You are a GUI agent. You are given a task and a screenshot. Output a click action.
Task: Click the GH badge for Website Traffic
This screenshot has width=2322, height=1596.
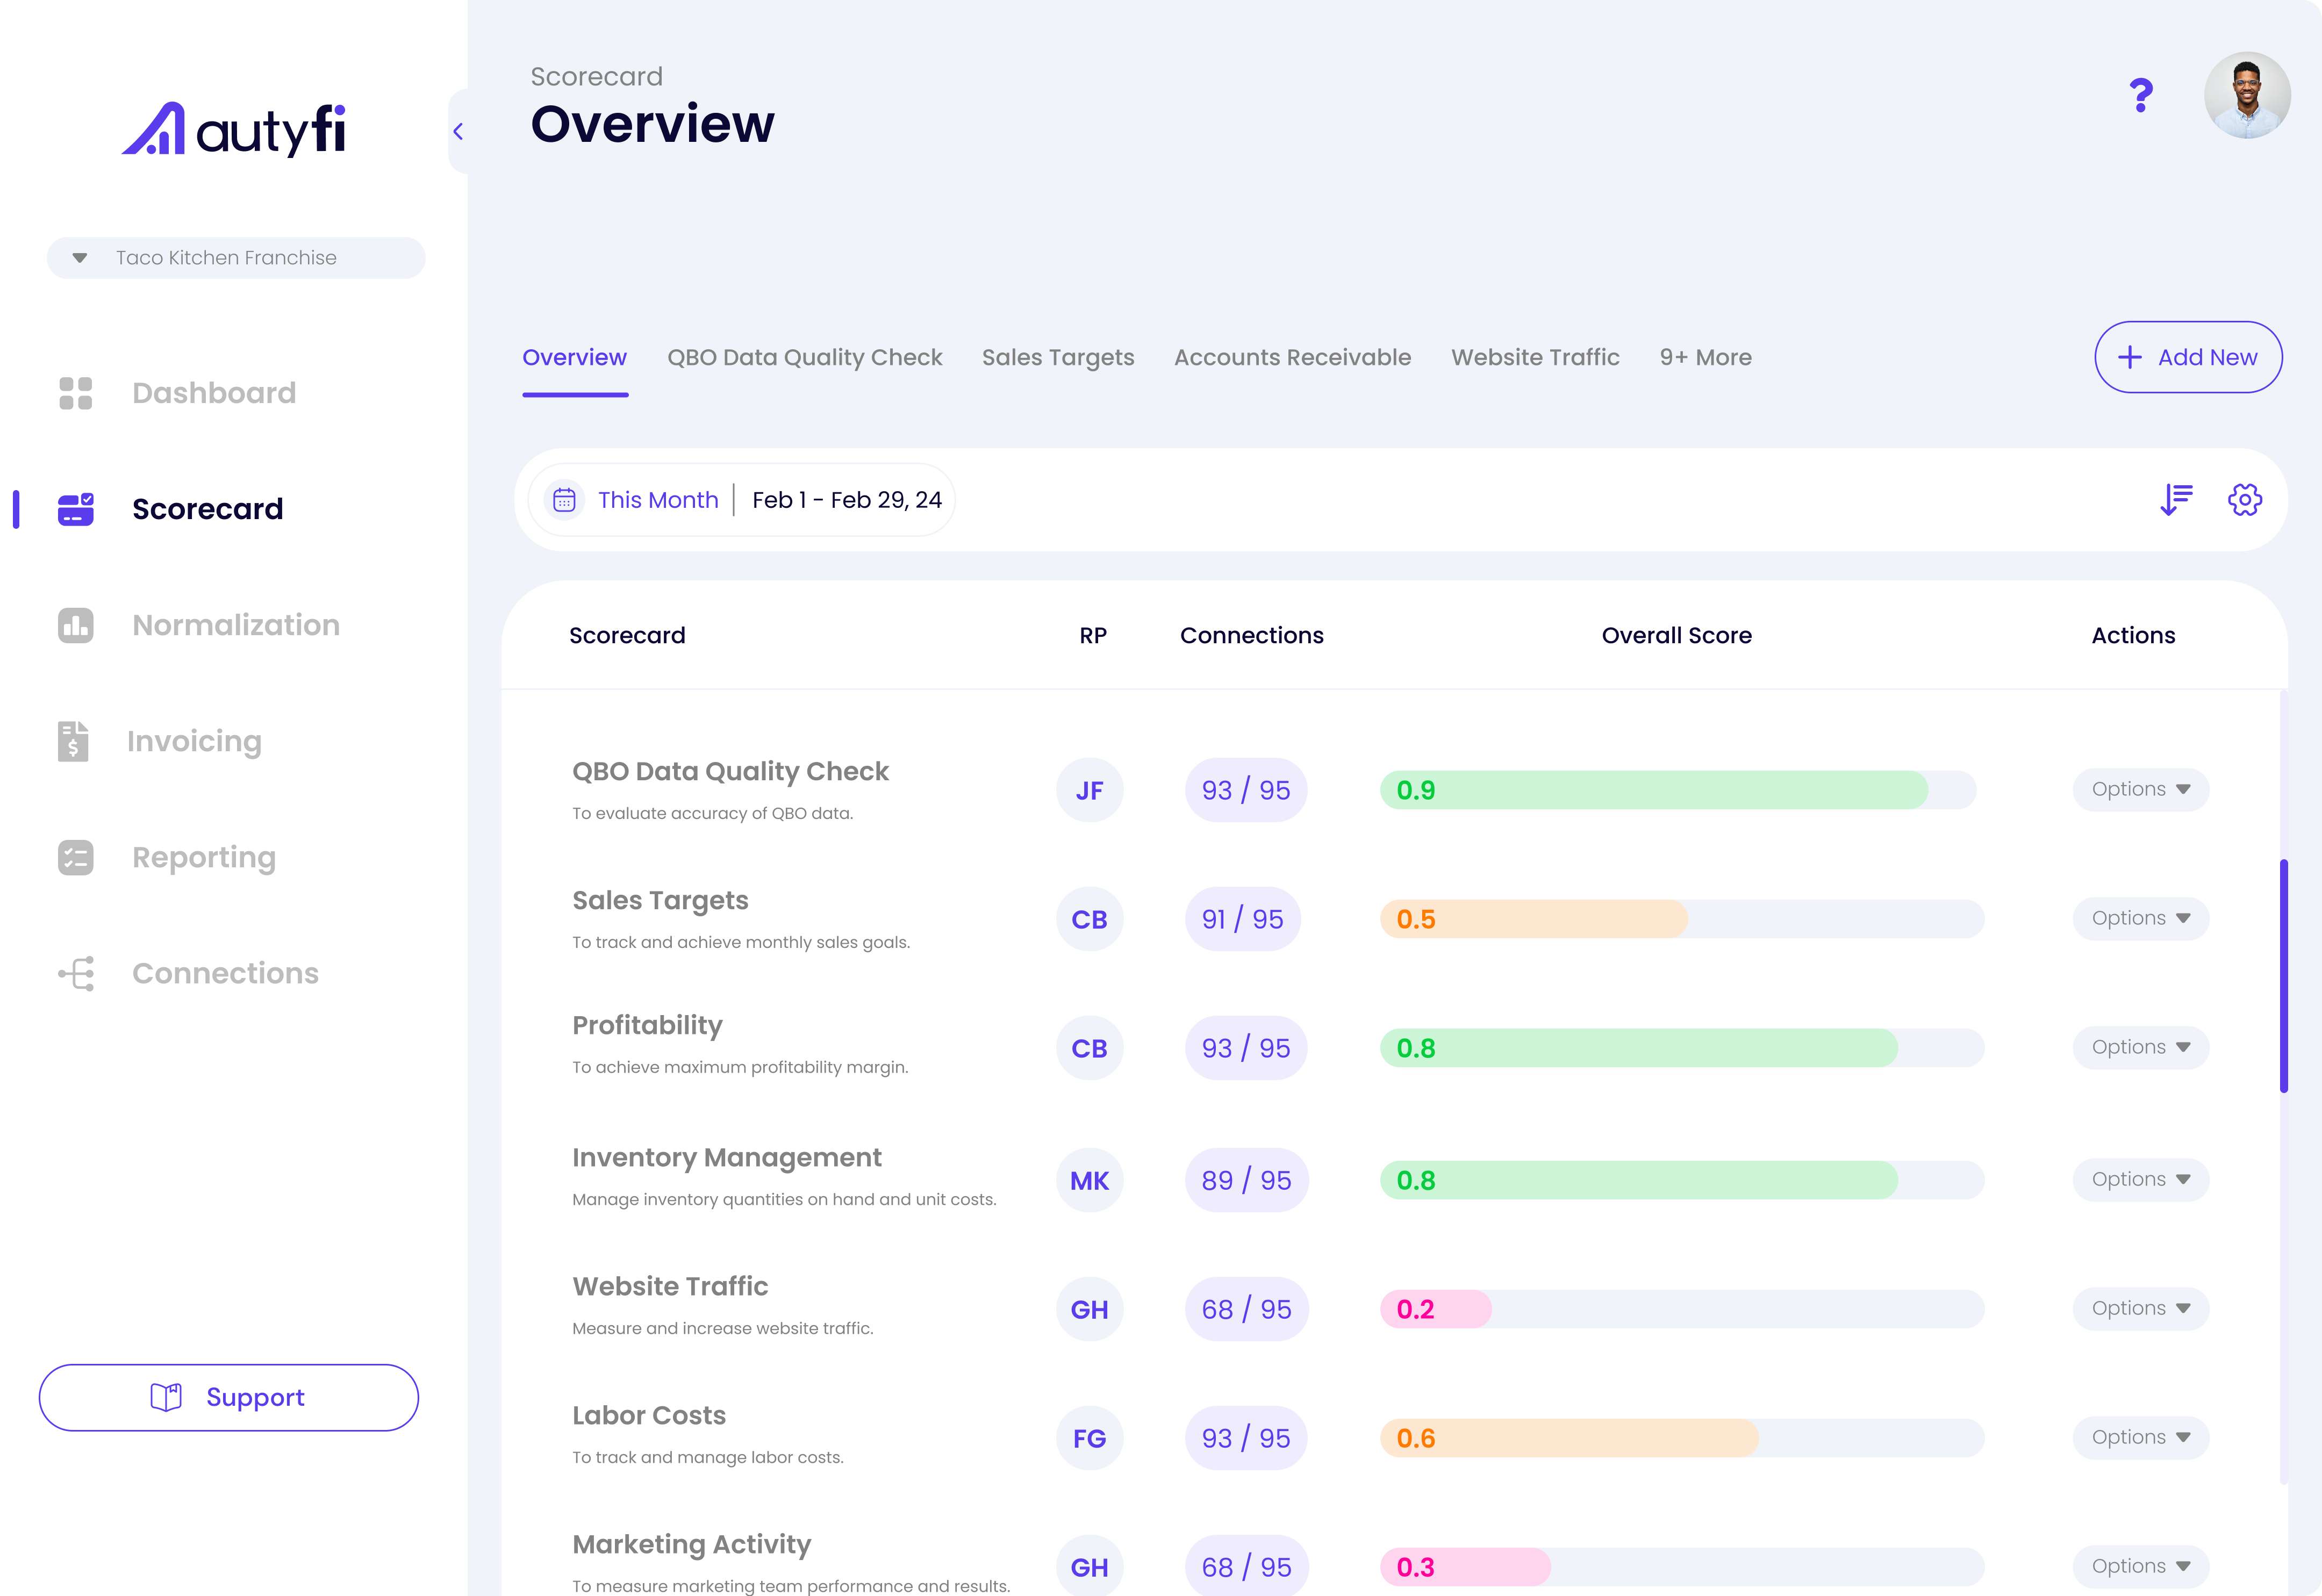(x=1089, y=1309)
